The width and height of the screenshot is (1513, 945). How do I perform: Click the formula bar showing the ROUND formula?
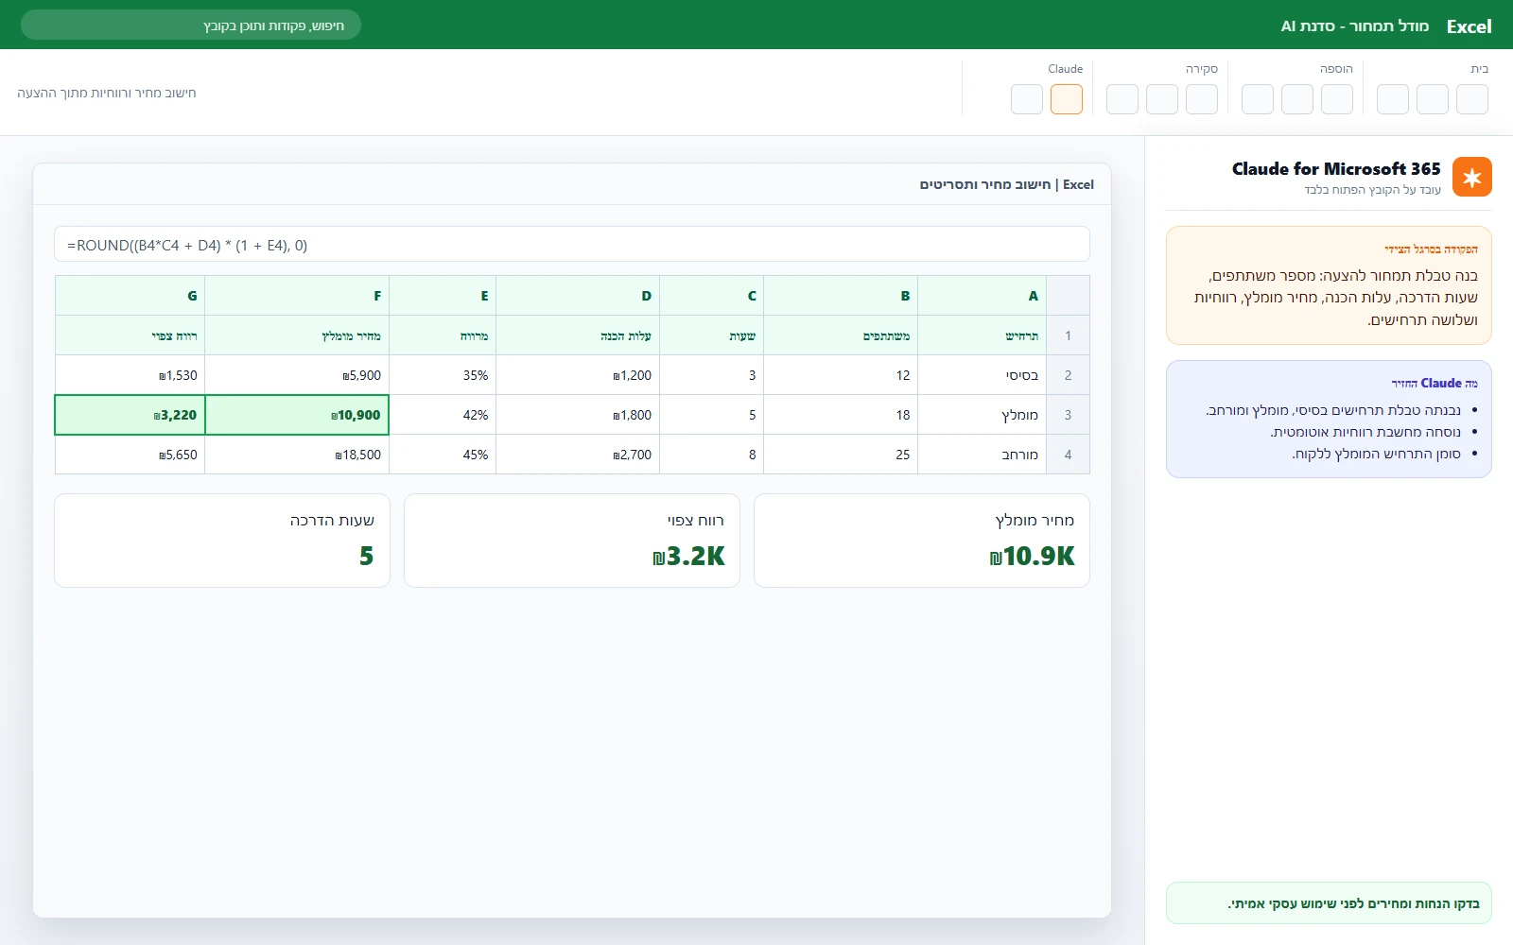click(572, 244)
